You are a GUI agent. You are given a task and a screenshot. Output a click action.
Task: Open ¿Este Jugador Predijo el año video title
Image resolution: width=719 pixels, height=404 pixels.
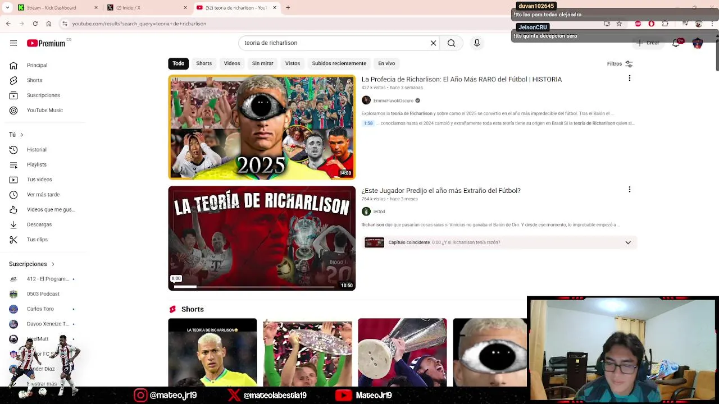tap(441, 191)
